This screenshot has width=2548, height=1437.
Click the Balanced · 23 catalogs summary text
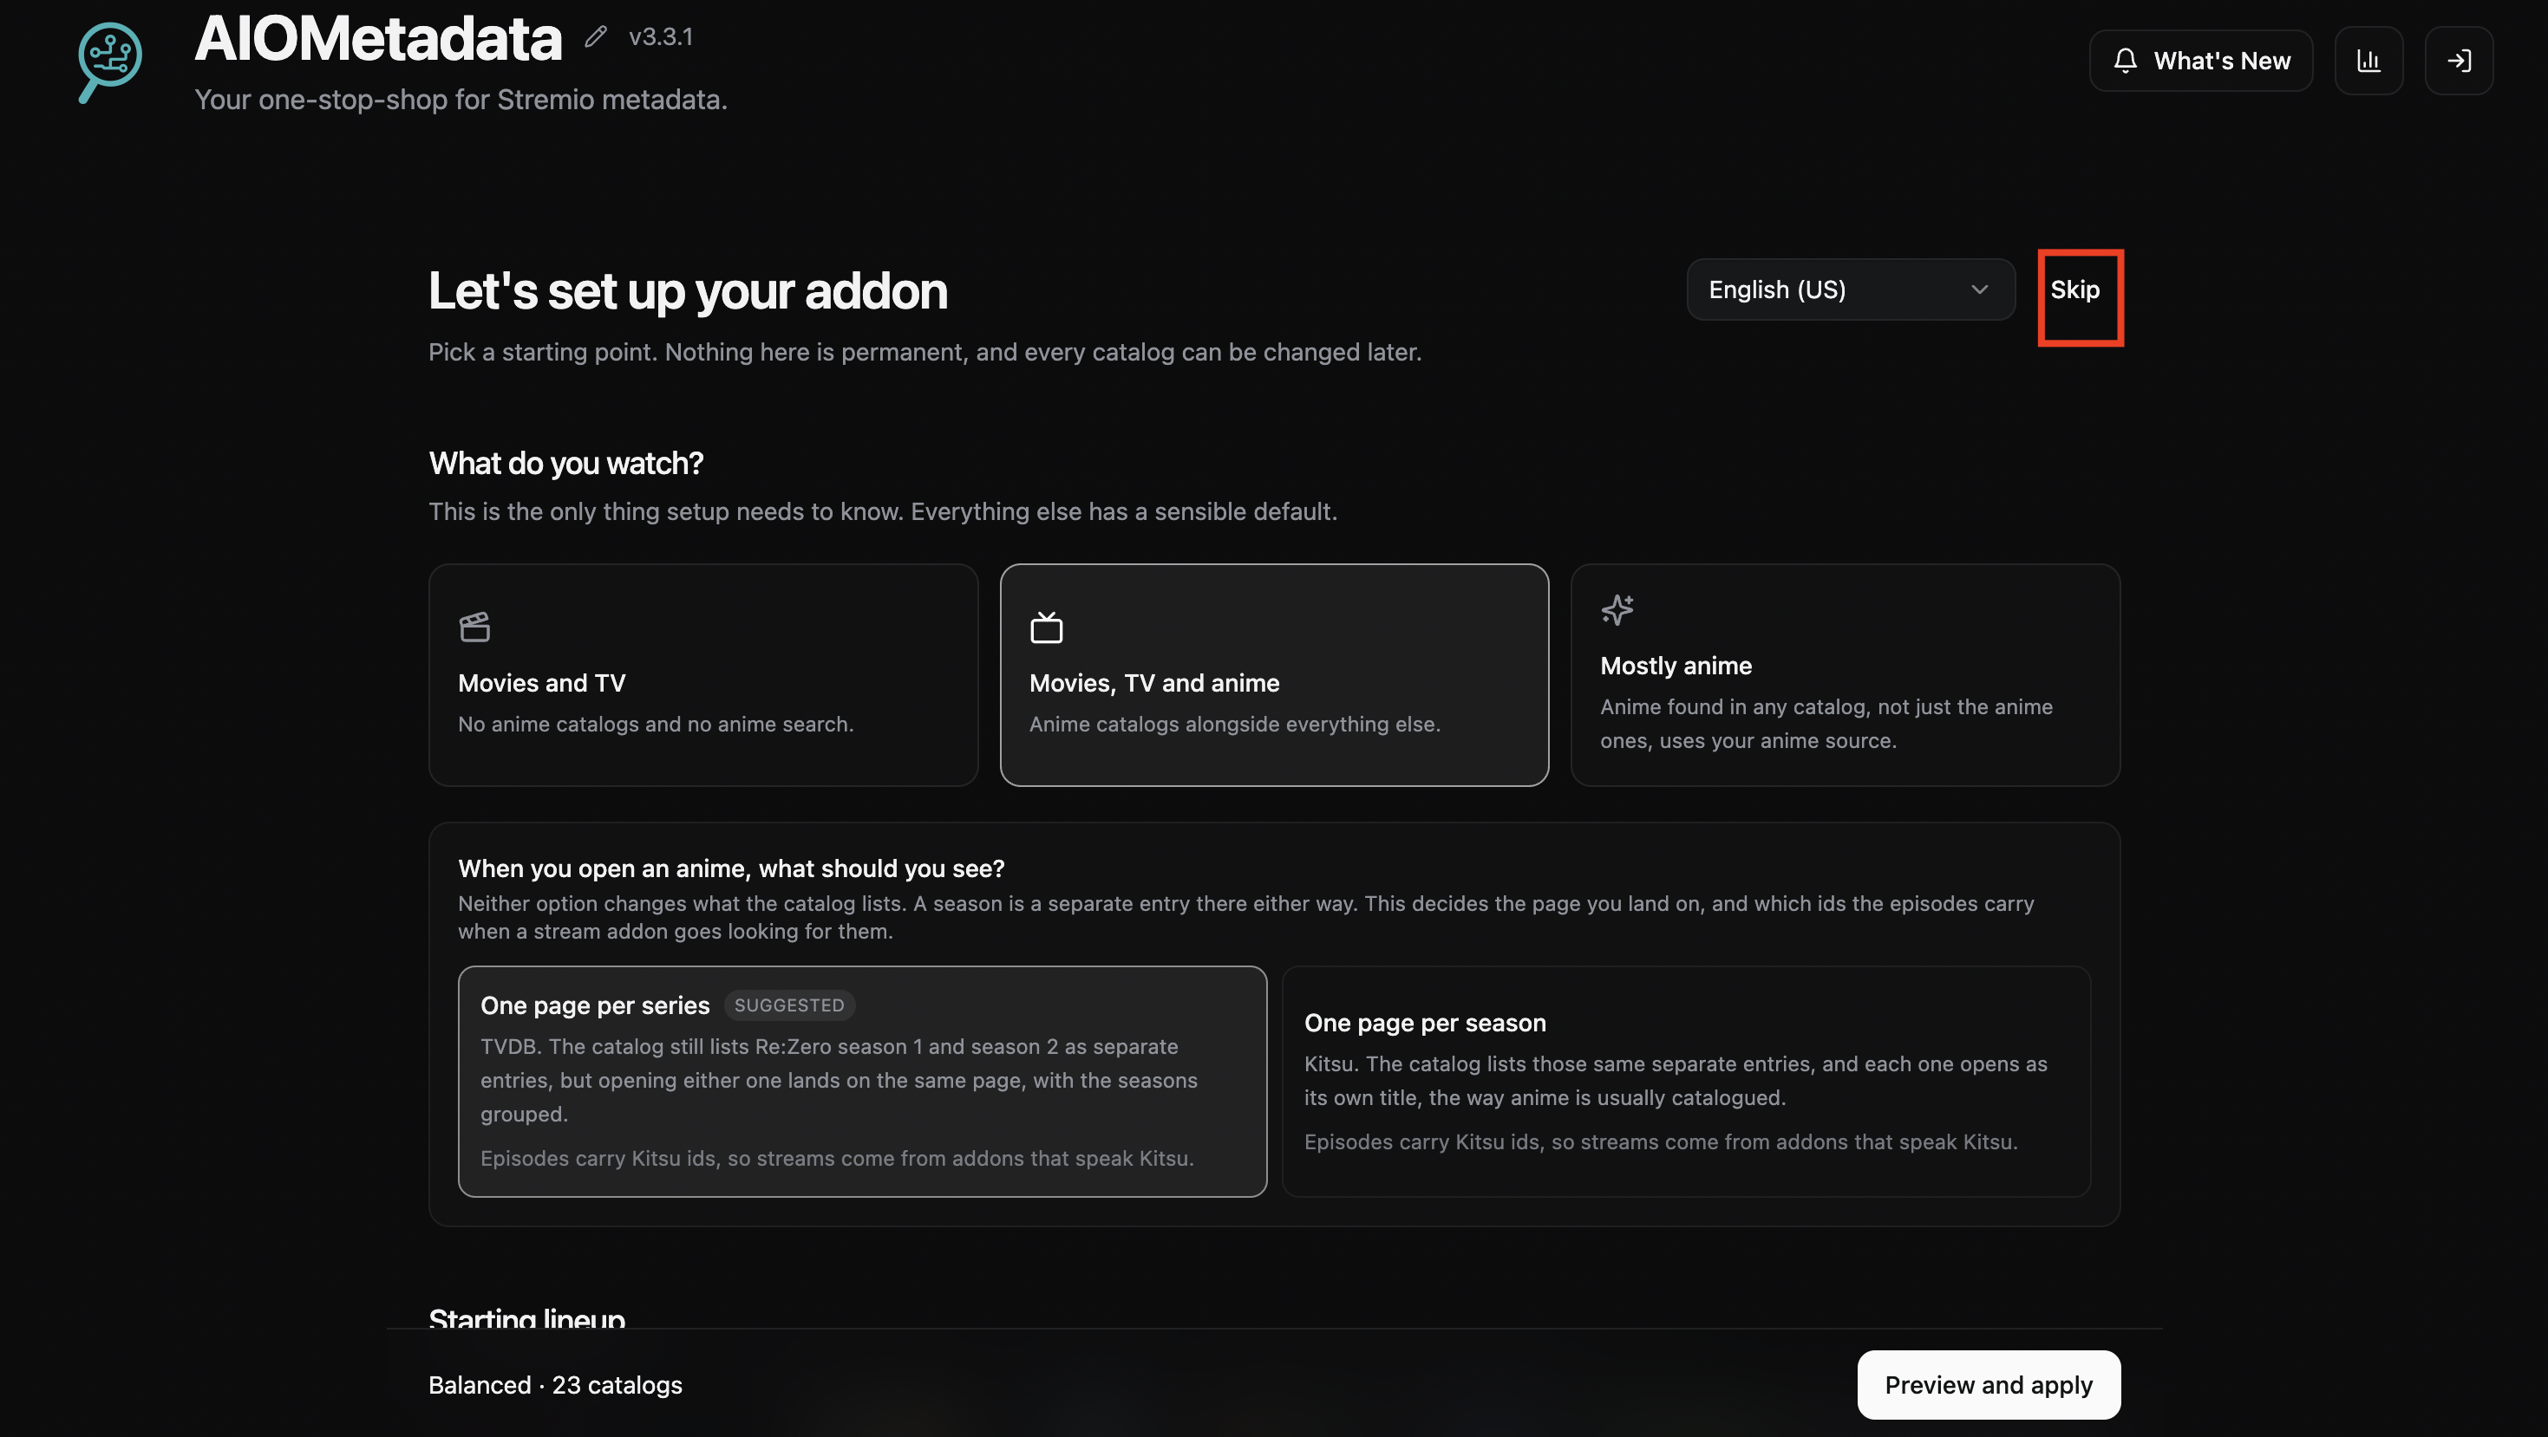point(555,1385)
